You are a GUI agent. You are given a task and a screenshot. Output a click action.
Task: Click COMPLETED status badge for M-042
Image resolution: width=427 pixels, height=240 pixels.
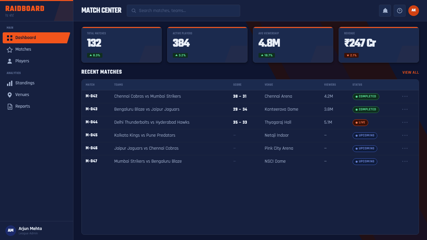(x=366, y=97)
